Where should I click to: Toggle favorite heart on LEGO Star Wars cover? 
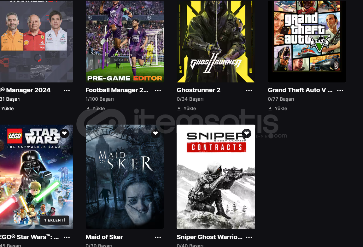point(64,133)
